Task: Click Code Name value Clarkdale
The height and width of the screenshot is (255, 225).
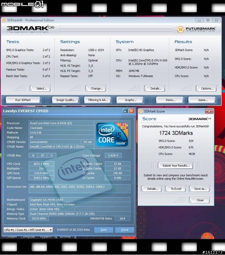Action: point(62,128)
